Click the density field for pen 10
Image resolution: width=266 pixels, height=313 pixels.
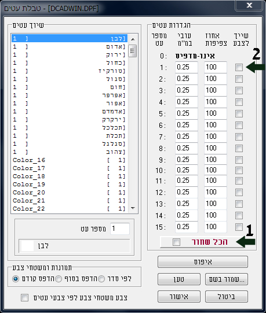216,170
